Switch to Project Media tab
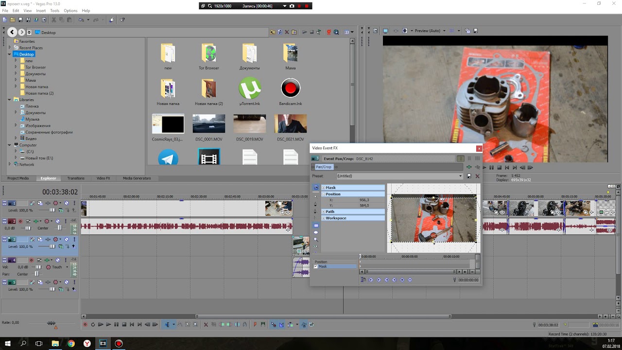 point(18,178)
